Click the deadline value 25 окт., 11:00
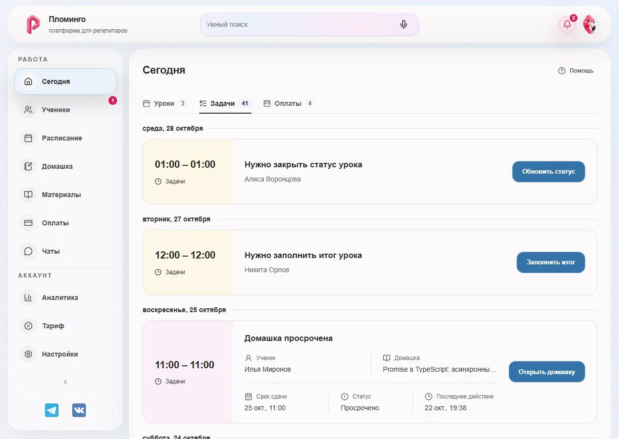 (x=265, y=408)
